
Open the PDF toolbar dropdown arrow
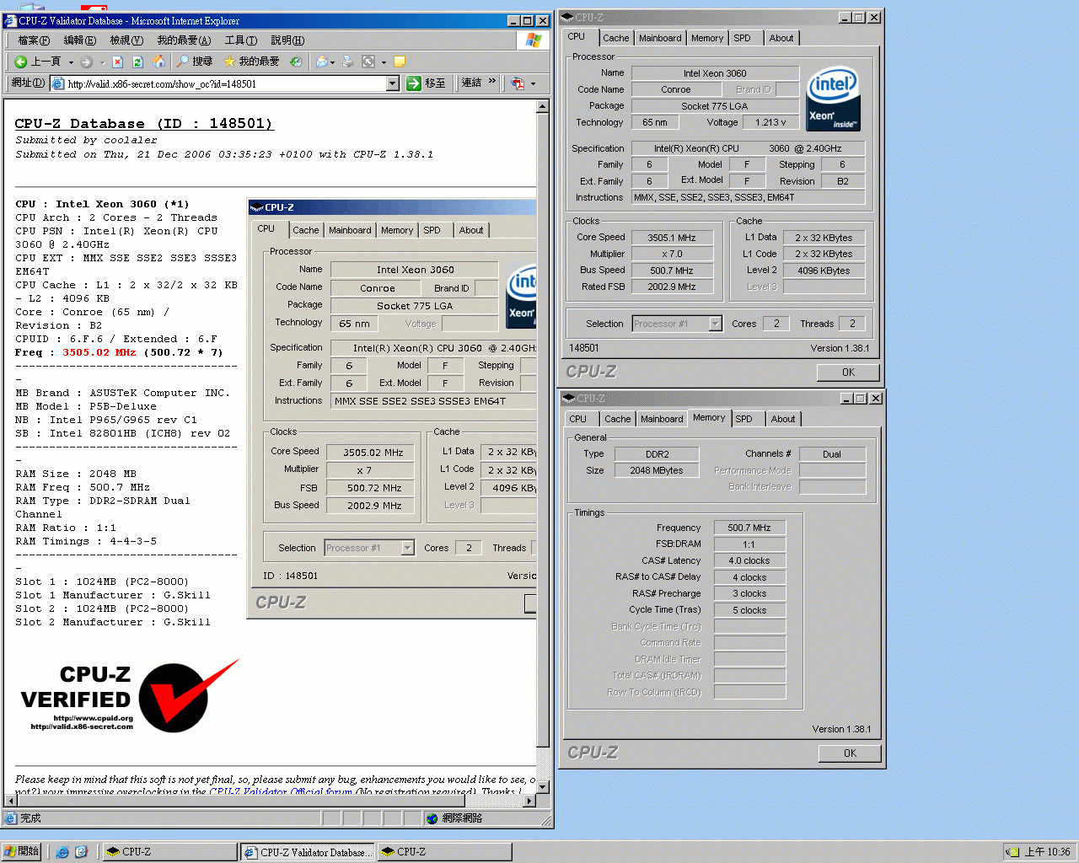(533, 83)
